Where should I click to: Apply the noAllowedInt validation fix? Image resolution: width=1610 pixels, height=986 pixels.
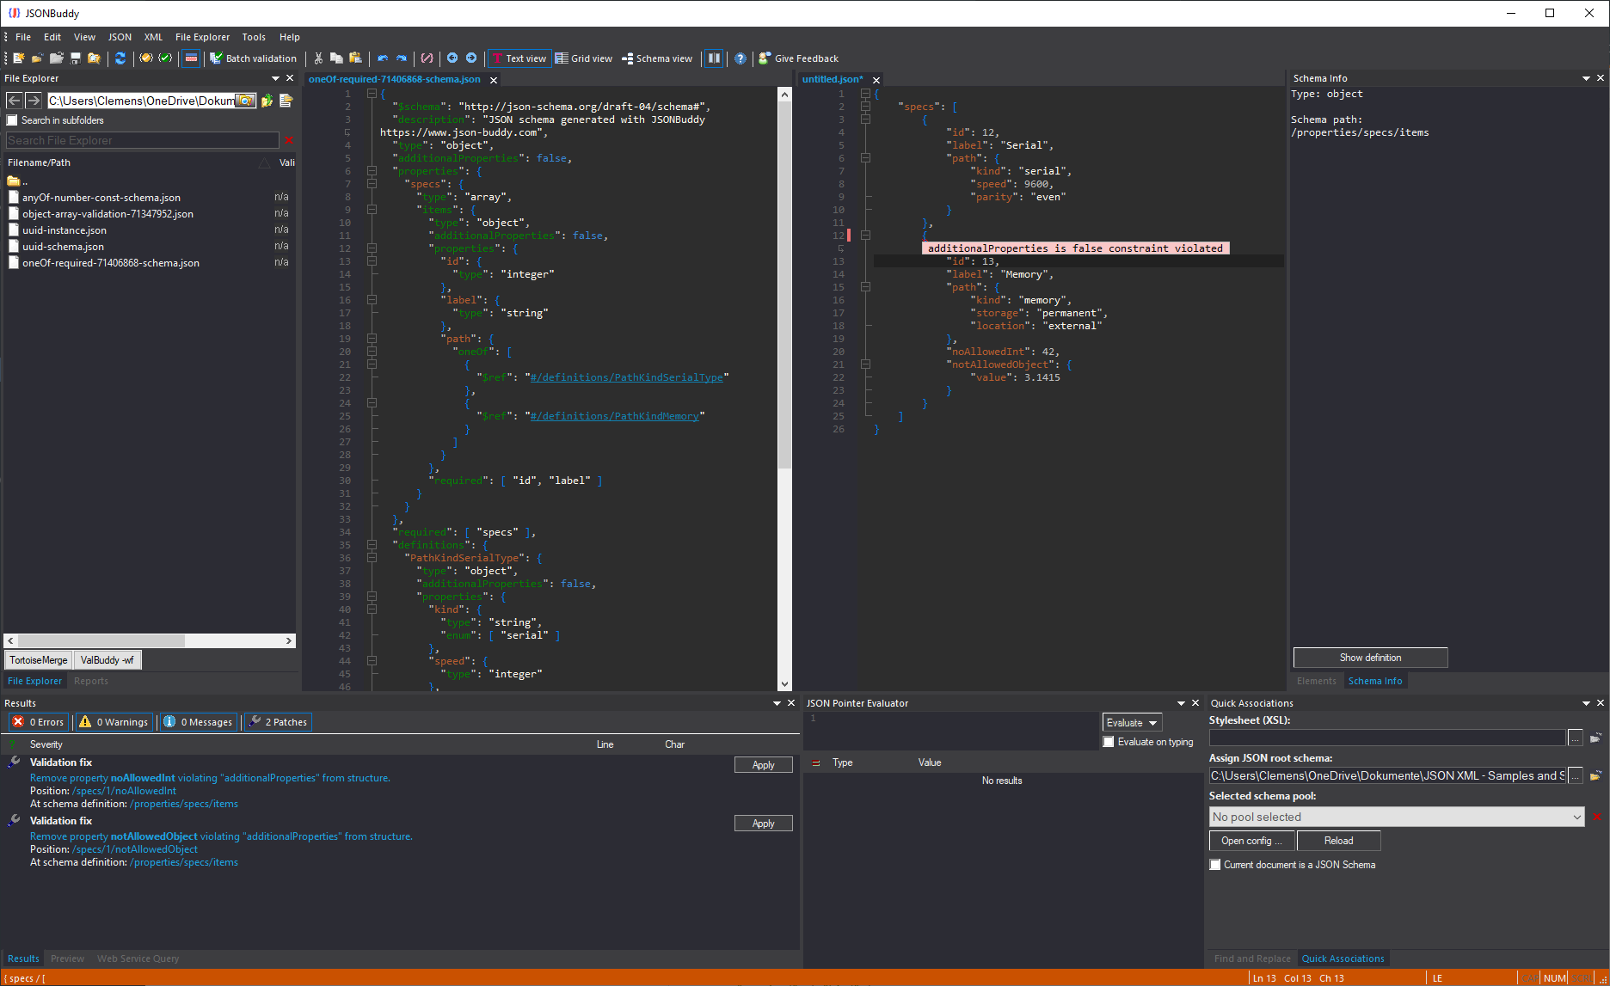coord(763,765)
